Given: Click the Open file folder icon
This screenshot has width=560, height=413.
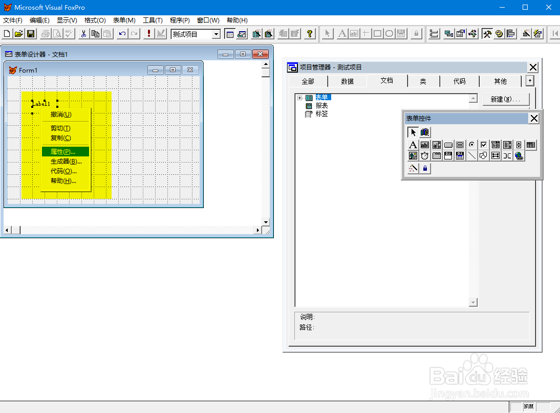Looking at the screenshot, I should pyautogui.click(x=19, y=34).
